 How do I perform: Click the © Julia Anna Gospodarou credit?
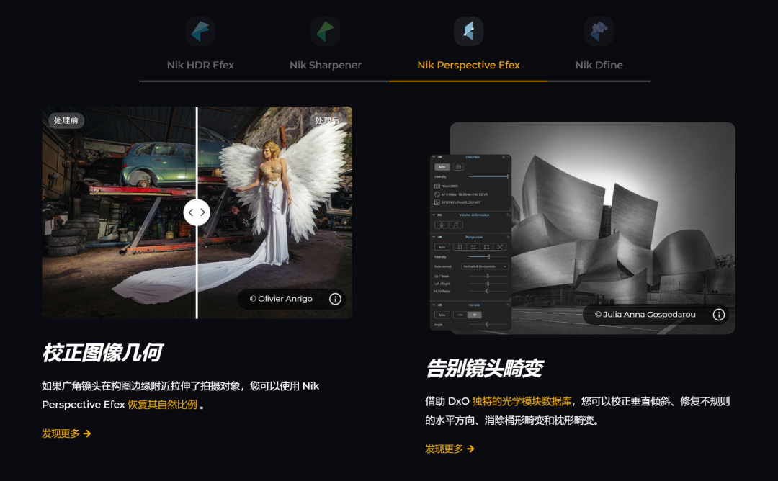click(x=645, y=315)
